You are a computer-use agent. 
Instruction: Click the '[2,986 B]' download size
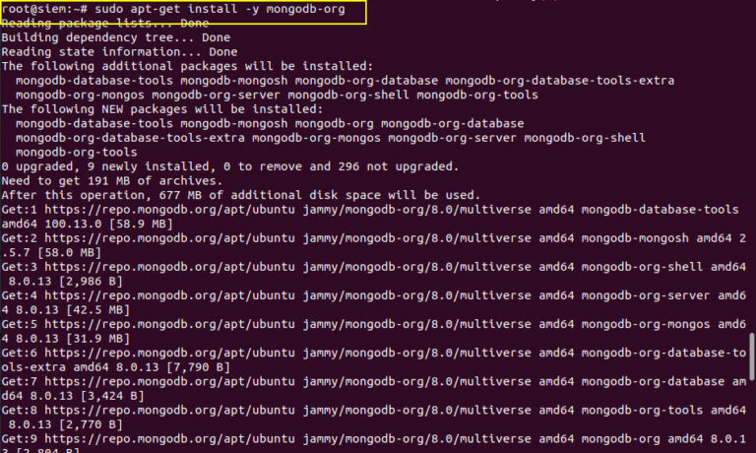pos(91,282)
